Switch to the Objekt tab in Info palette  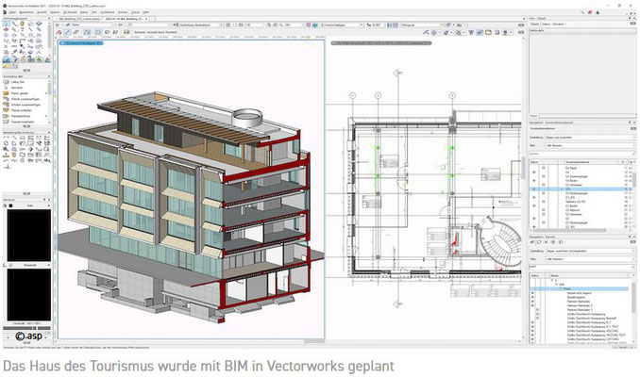pos(534,25)
